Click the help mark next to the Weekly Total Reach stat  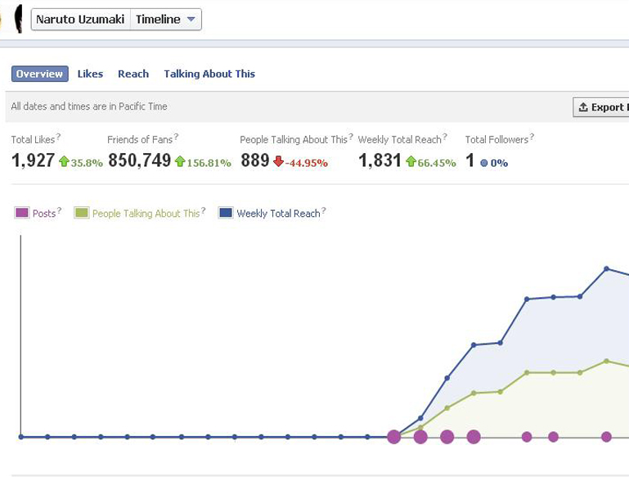(444, 137)
